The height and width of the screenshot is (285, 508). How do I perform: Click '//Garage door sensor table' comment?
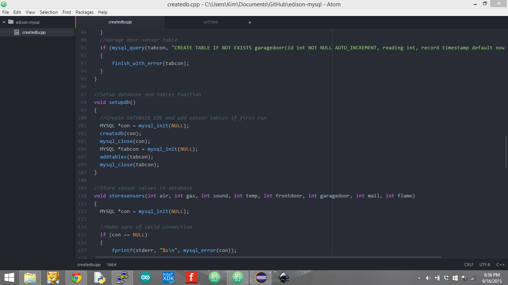139,40
